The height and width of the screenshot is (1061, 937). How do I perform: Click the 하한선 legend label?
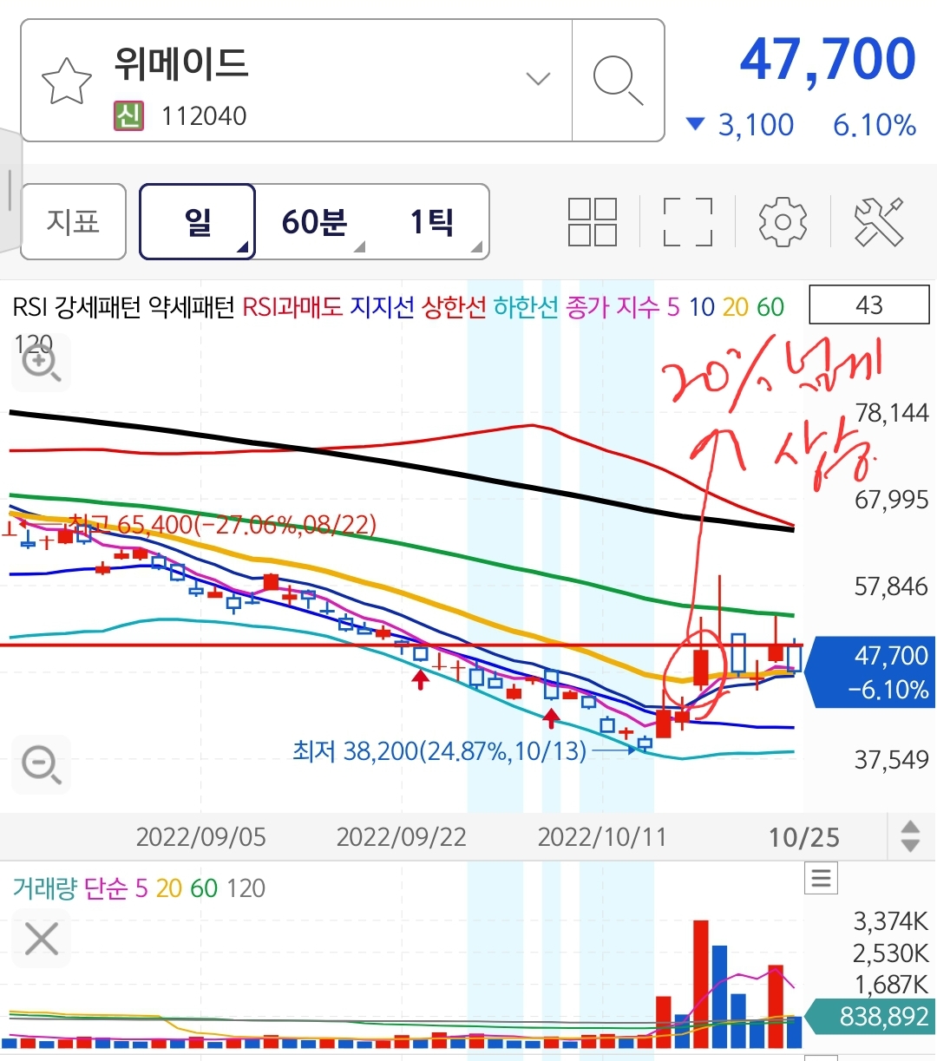click(x=526, y=307)
